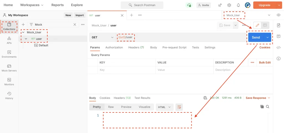Viewport: 284px width, 133px height.
Task: Open the settings gear icon
Action: tap(229, 5)
